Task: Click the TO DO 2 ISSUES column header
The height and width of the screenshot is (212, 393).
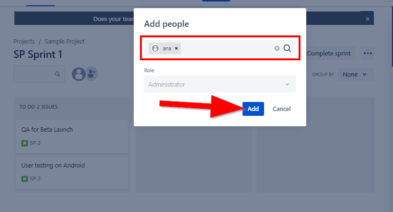Action: coord(39,107)
